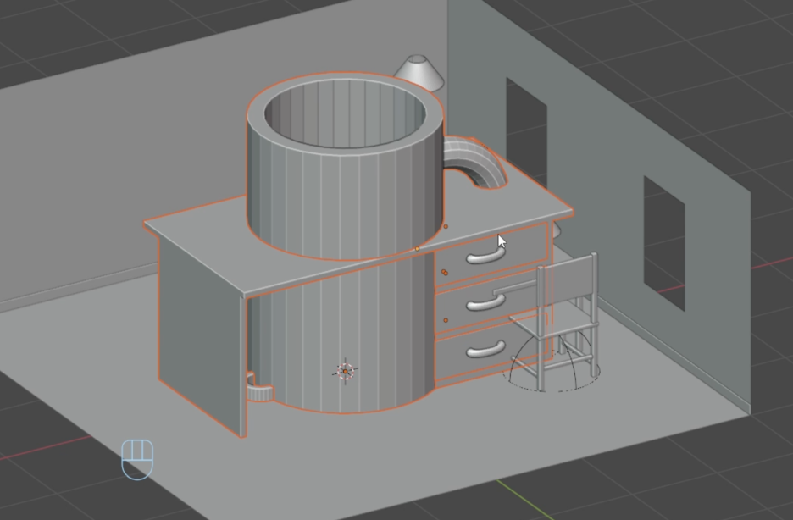Click the origin point on middle drawer
793x520 pixels.
pyautogui.click(x=446, y=320)
